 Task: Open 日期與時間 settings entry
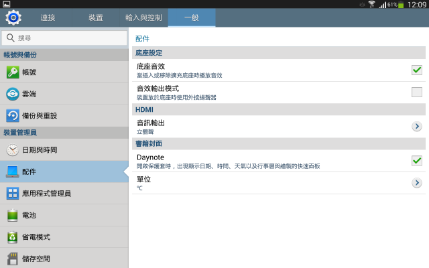coord(64,150)
